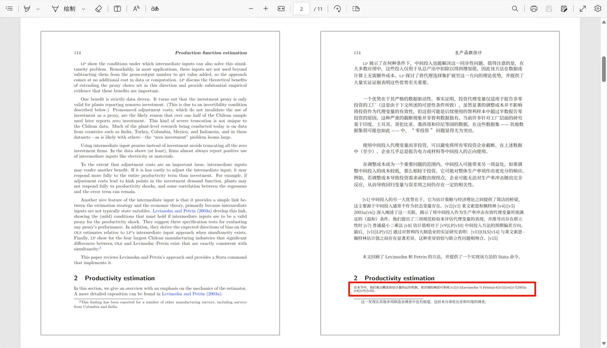This screenshot has width=607, height=348.
Task: Activate the 绘制 draw tool
Action: click(64, 9)
